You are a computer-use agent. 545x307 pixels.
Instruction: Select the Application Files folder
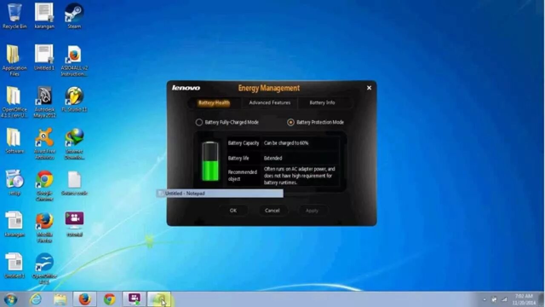tap(14, 60)
